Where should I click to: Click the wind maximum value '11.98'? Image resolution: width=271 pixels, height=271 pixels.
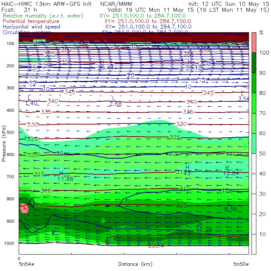[x=65, y=179]
